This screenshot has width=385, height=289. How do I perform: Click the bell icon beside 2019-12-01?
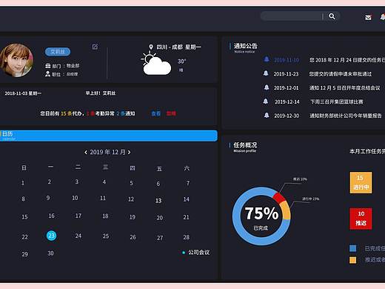click(267, 87)
